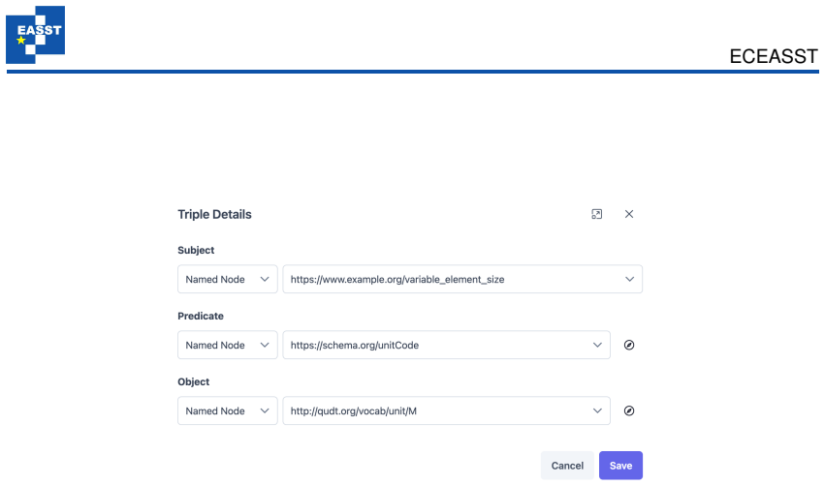This screenshot has height=486, width=825.
Task: Cancel the triple edit
Action: (x=567, y=466)
